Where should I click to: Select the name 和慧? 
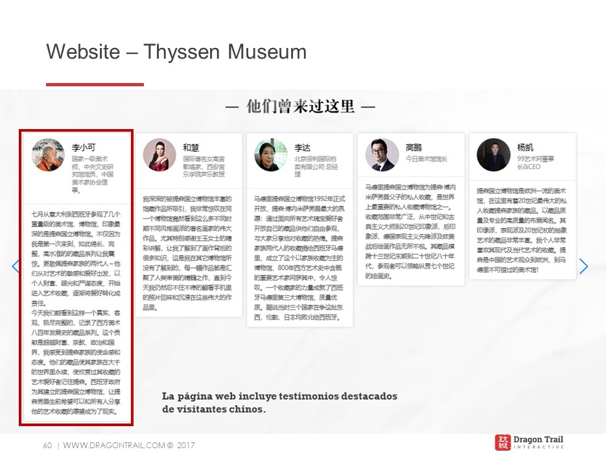pos(191,147)
